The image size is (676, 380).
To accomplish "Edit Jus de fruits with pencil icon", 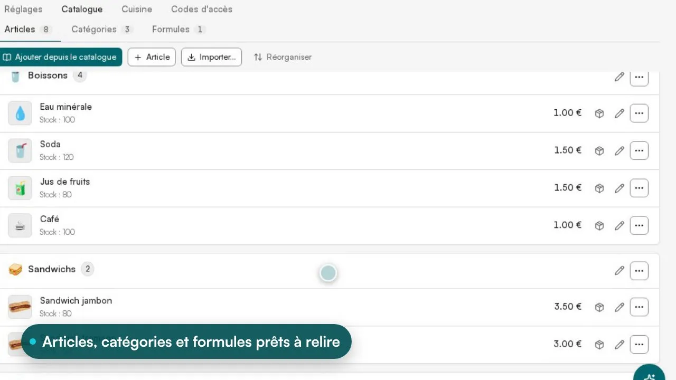I will click(619, 188).
